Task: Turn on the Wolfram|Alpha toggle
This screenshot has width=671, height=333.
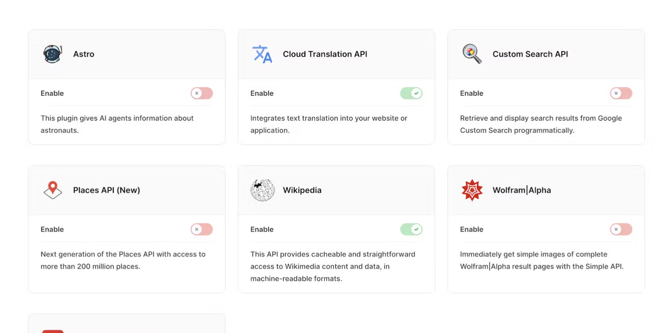Action: point(621,229)
